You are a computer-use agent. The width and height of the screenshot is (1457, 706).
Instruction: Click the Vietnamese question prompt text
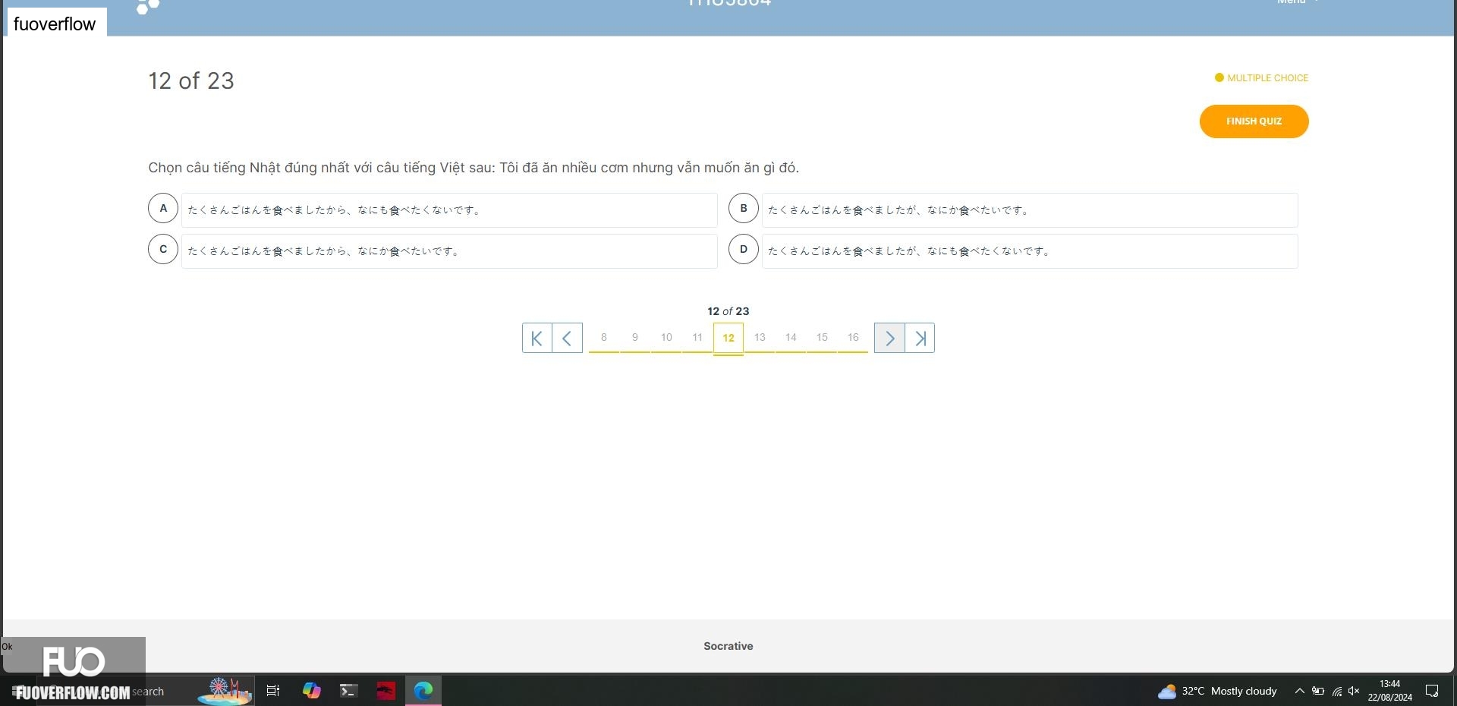[474, 168]
